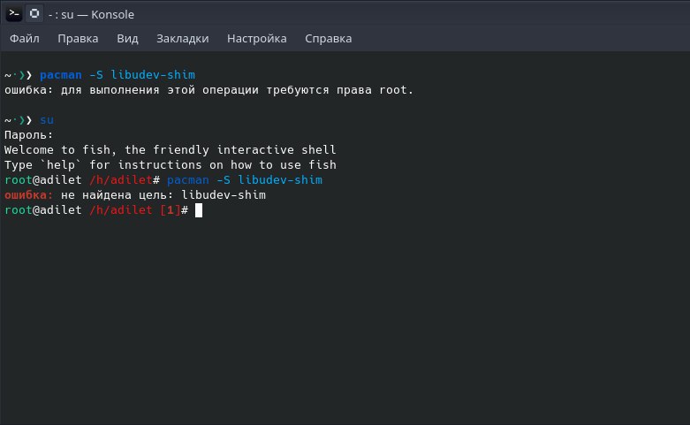Click the terminal cursor block at last prompt
Screen dimensions: 690x425
[199, 210]
